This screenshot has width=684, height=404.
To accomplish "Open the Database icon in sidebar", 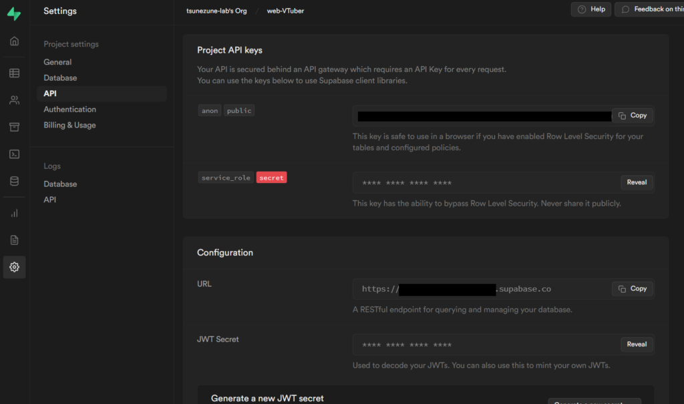I will 14,181.
